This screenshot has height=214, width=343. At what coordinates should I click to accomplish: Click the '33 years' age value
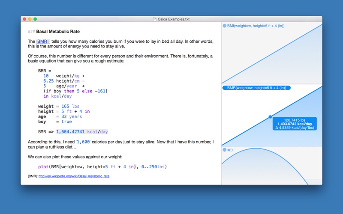tap(72, 116)
